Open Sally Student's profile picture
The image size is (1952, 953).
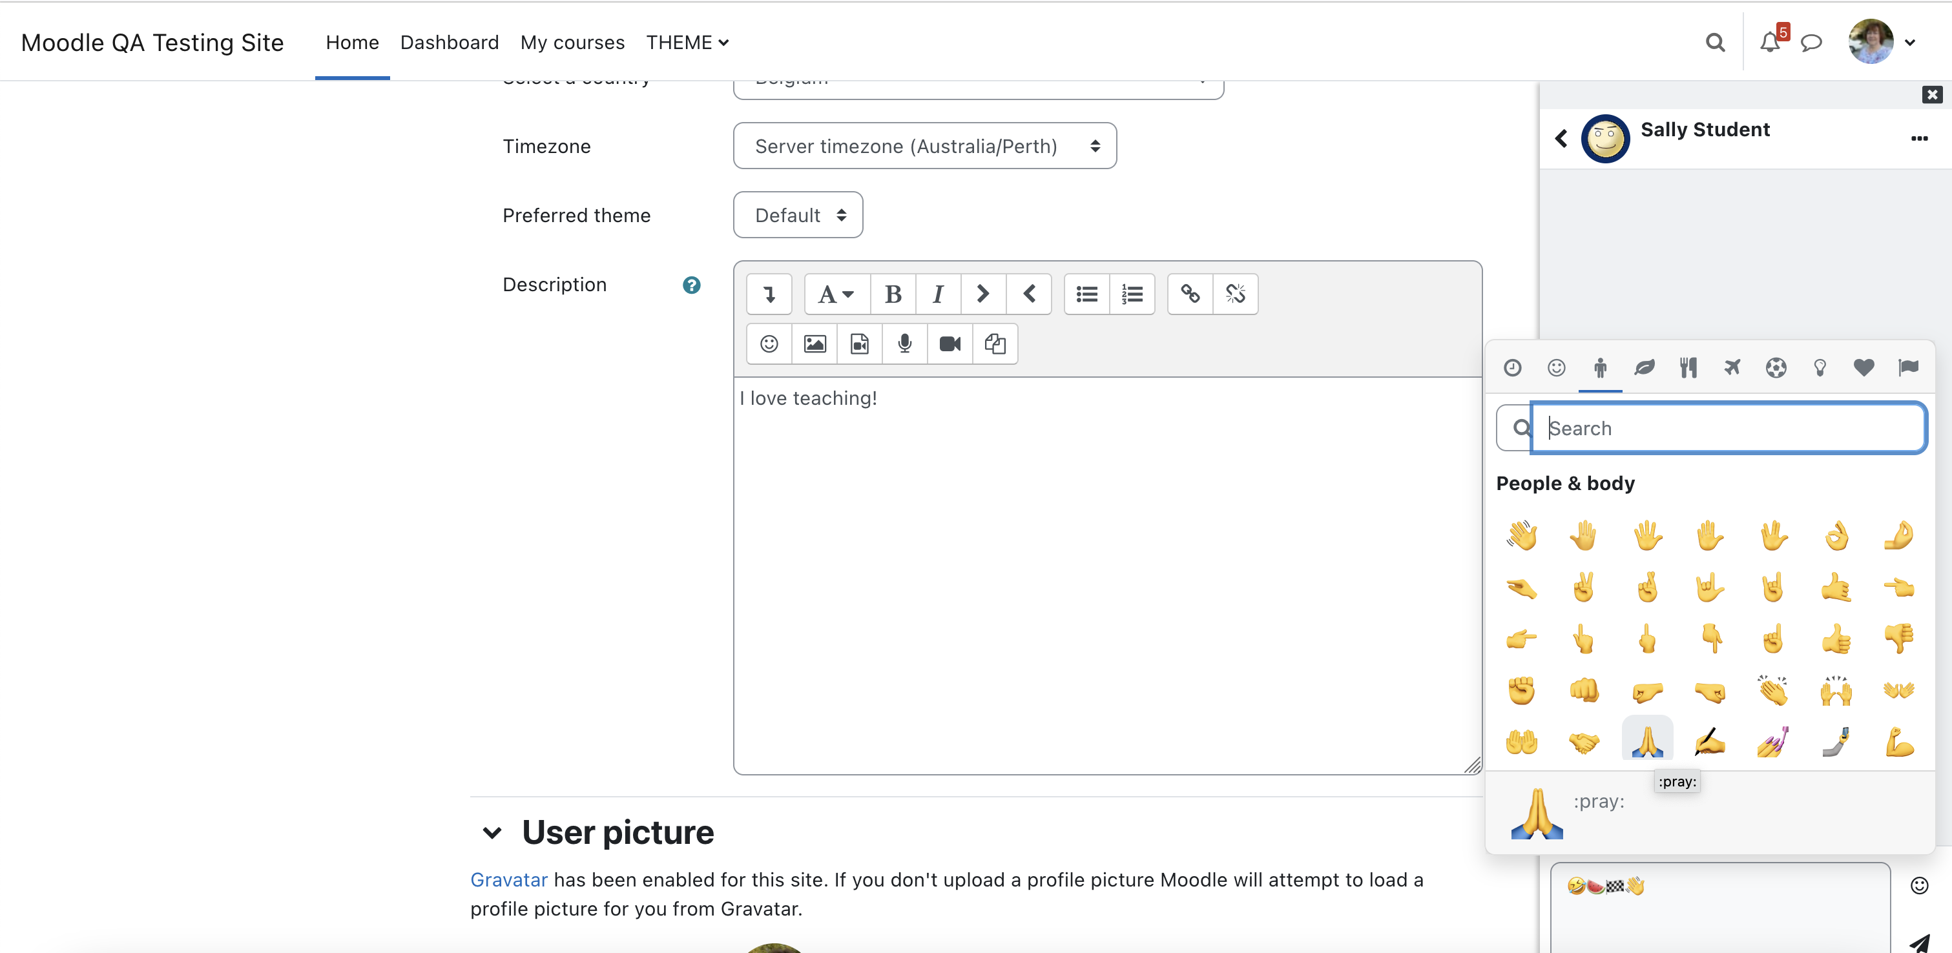click(1605, 139)
